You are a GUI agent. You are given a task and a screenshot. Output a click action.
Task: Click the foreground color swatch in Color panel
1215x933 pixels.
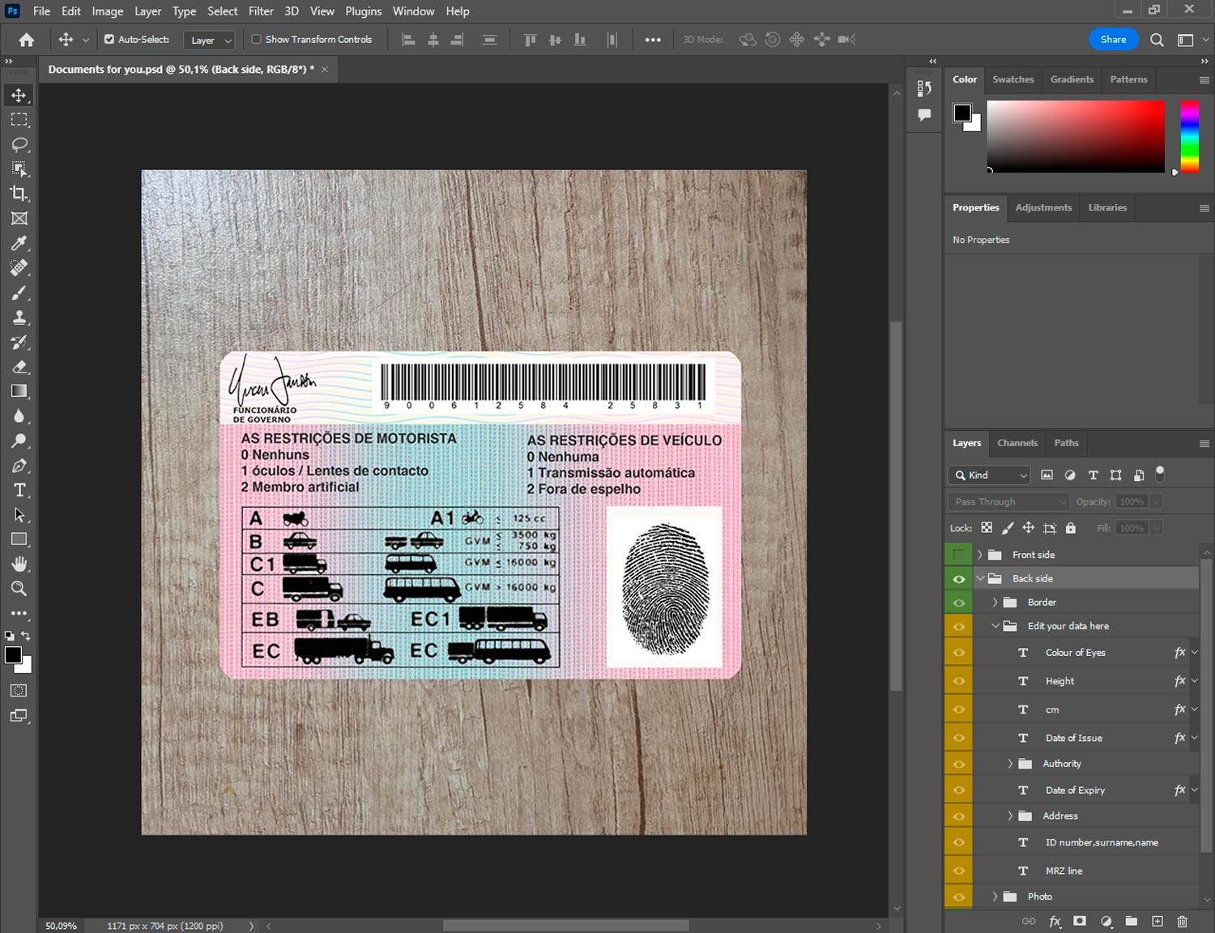click(x=961, y=113)
